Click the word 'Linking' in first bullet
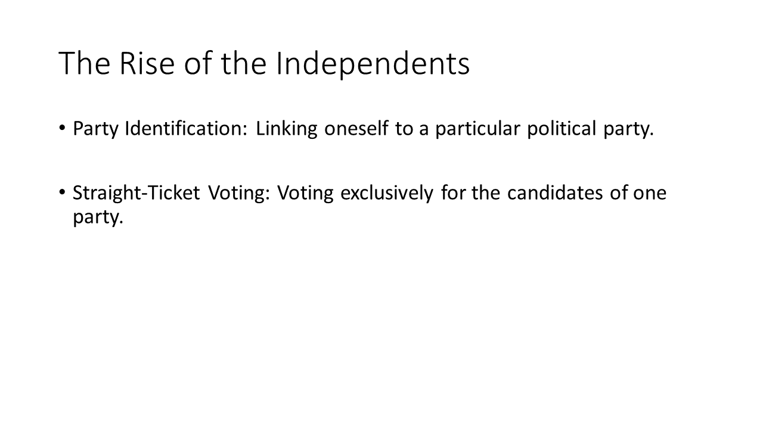This screenshot has width=763, height=429. [x=287, y=129]
